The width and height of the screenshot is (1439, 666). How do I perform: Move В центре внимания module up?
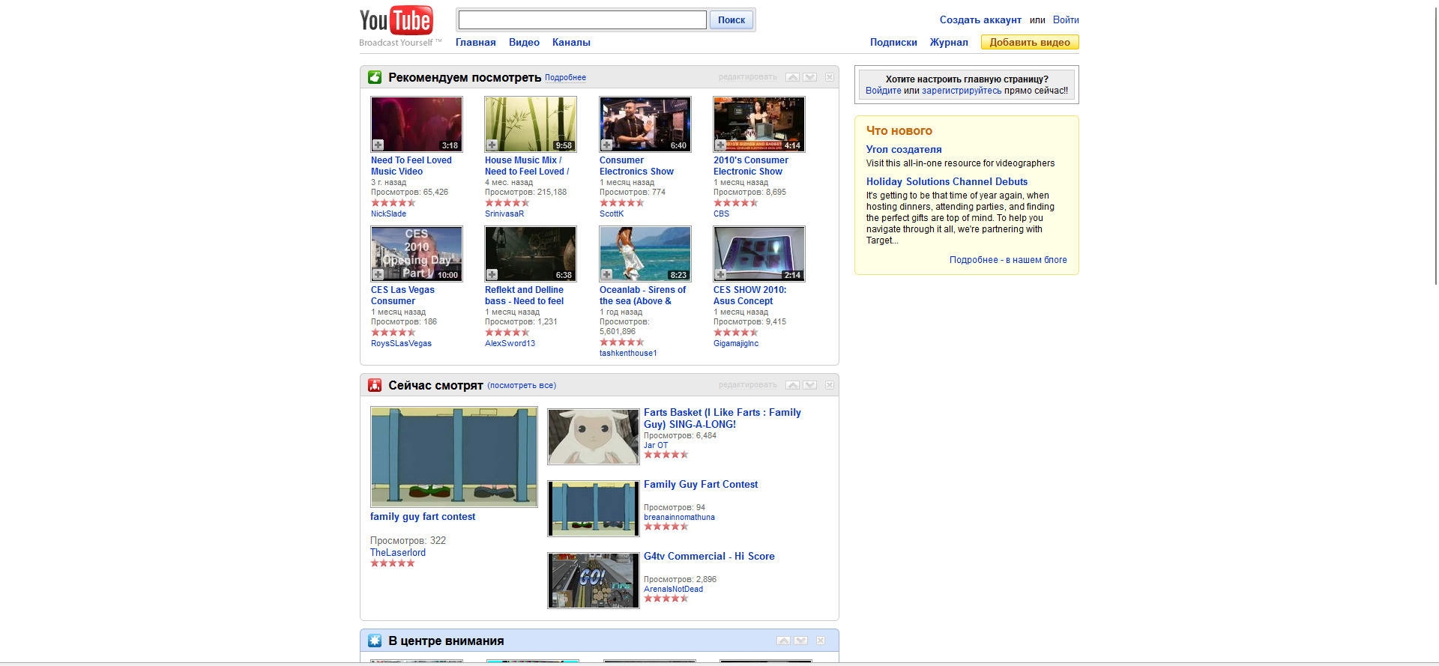(783, 641)
